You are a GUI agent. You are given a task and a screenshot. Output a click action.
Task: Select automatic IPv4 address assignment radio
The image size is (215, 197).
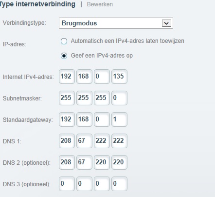tap(64, 41)
